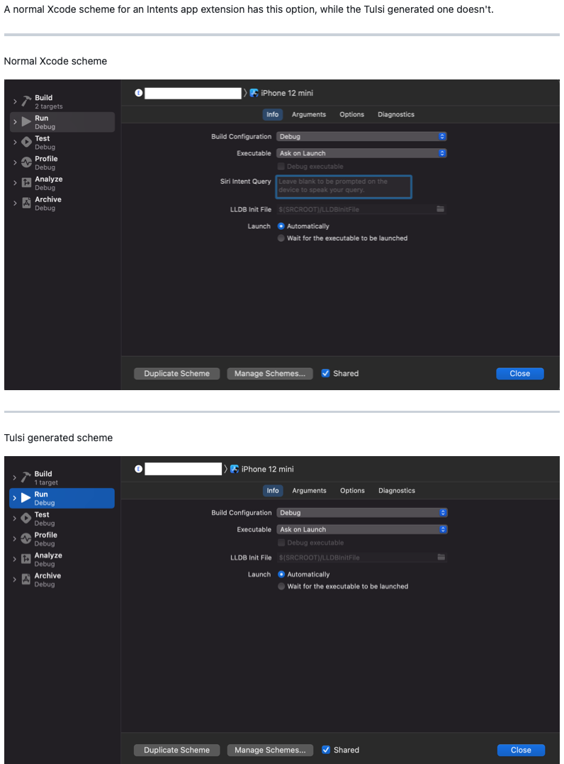This screenshot has width=564, height=764.
Task: Select Info tab in Tulsi scheme
Action: [273, 491]
